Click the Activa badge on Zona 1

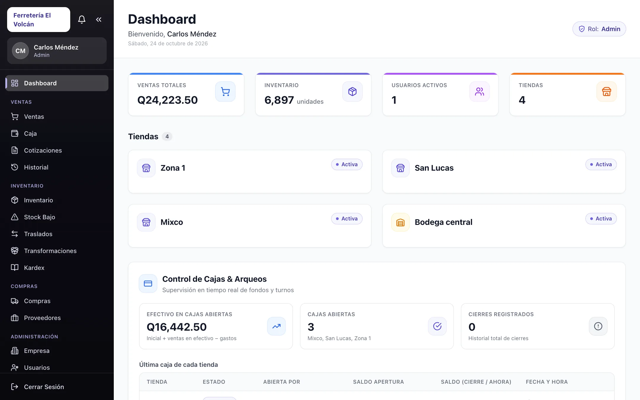347,164
